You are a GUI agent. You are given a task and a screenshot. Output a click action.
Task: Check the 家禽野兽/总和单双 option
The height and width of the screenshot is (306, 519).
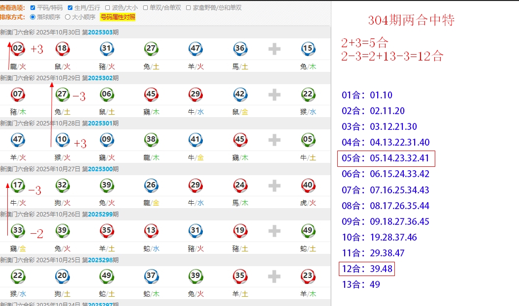tap(188, 8)
